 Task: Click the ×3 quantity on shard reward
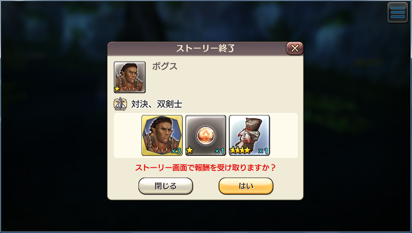[x=176, y=151]
